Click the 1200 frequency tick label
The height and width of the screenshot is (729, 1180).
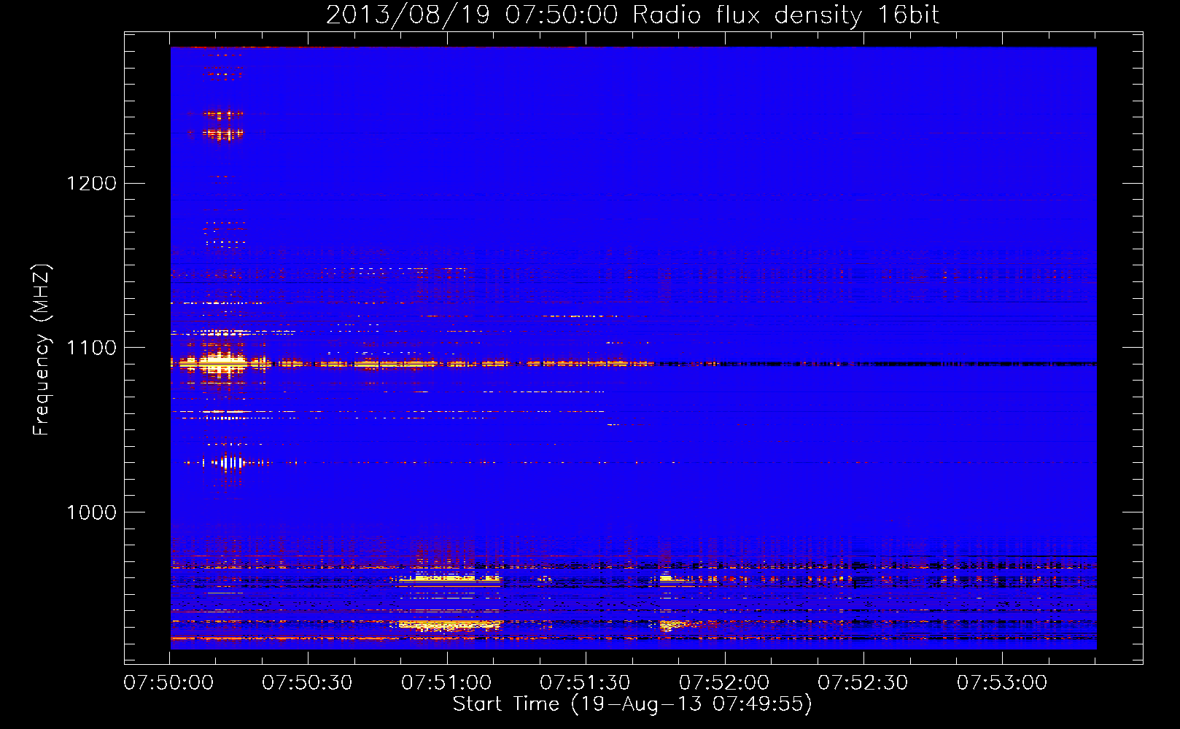coord(91,183)
